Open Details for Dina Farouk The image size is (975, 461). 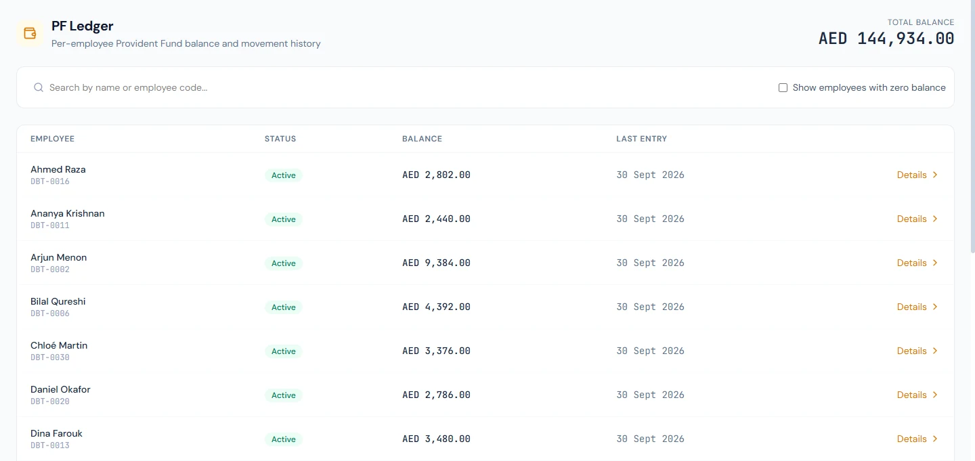(x=917, y=439)
